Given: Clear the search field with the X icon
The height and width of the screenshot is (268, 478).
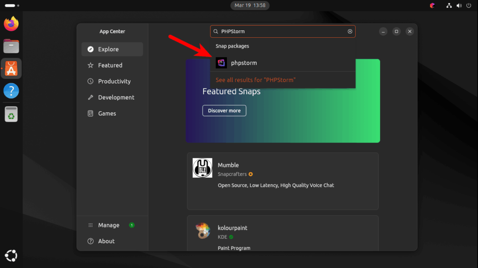Looking at the screenshot, I should (350, 31).
